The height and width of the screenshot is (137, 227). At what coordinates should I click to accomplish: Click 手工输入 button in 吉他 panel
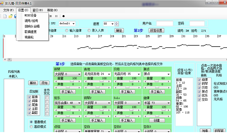[x=97, y=92]
